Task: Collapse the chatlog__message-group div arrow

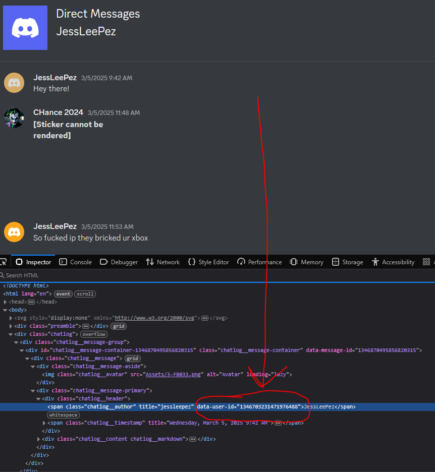Action: tap(16, 342)
